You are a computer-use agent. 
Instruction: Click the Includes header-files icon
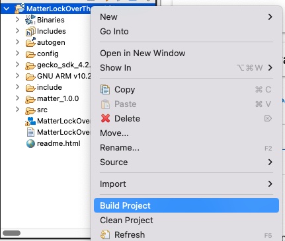tap(30, 31)
